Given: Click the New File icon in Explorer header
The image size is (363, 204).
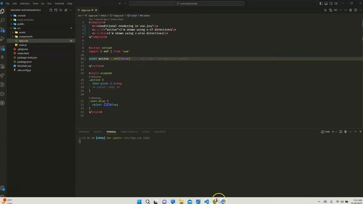Looking at the screenshot, I should (50, 10).
